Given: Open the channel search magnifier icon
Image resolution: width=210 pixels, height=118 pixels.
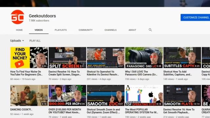Looking at the screenshot, I should [150, 30].
